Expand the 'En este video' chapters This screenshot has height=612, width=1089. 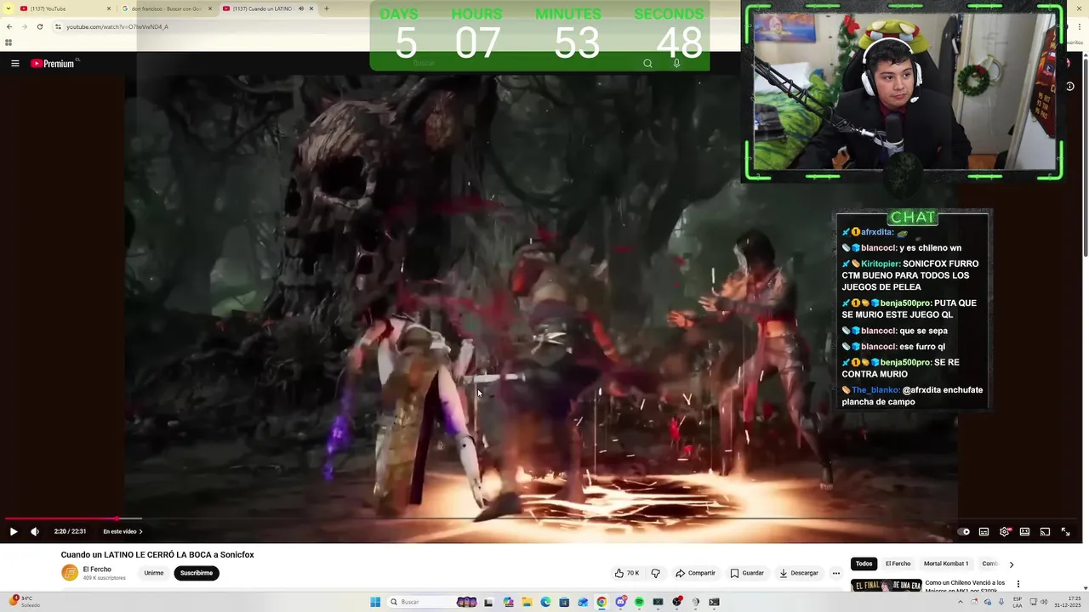123,531
